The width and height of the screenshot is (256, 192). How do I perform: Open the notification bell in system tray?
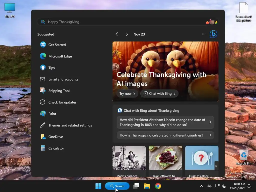[249, 186]
